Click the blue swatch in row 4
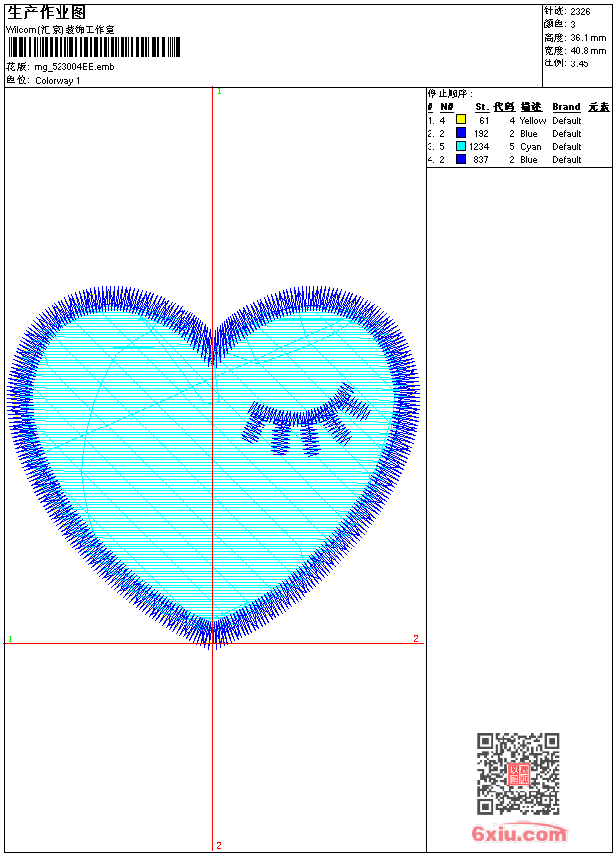 tap(461, 159)
